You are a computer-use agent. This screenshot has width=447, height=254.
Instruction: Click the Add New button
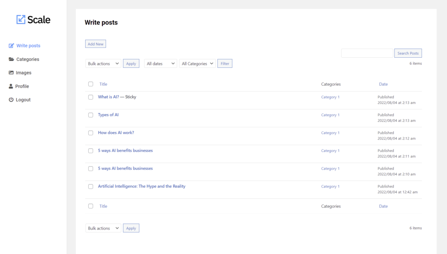[95, 44]
